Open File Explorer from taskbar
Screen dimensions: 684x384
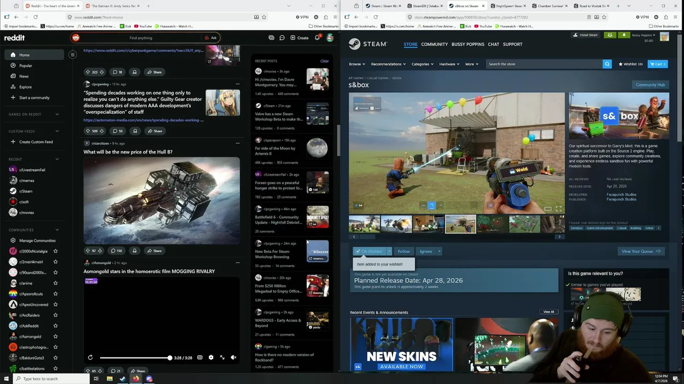110,379
